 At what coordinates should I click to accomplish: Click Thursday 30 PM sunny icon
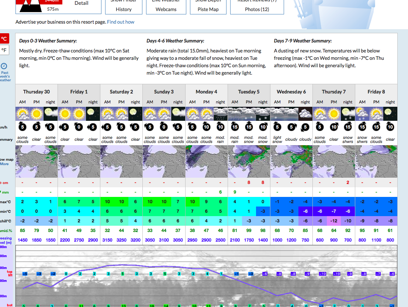click(x=37, y=114)
